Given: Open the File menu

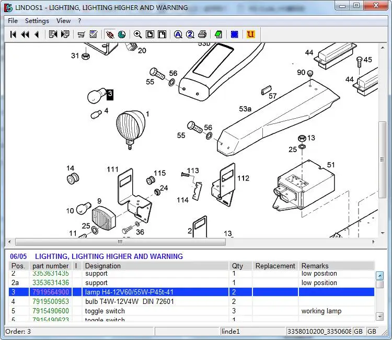Looking at the screenshot, I should (13, 21).
